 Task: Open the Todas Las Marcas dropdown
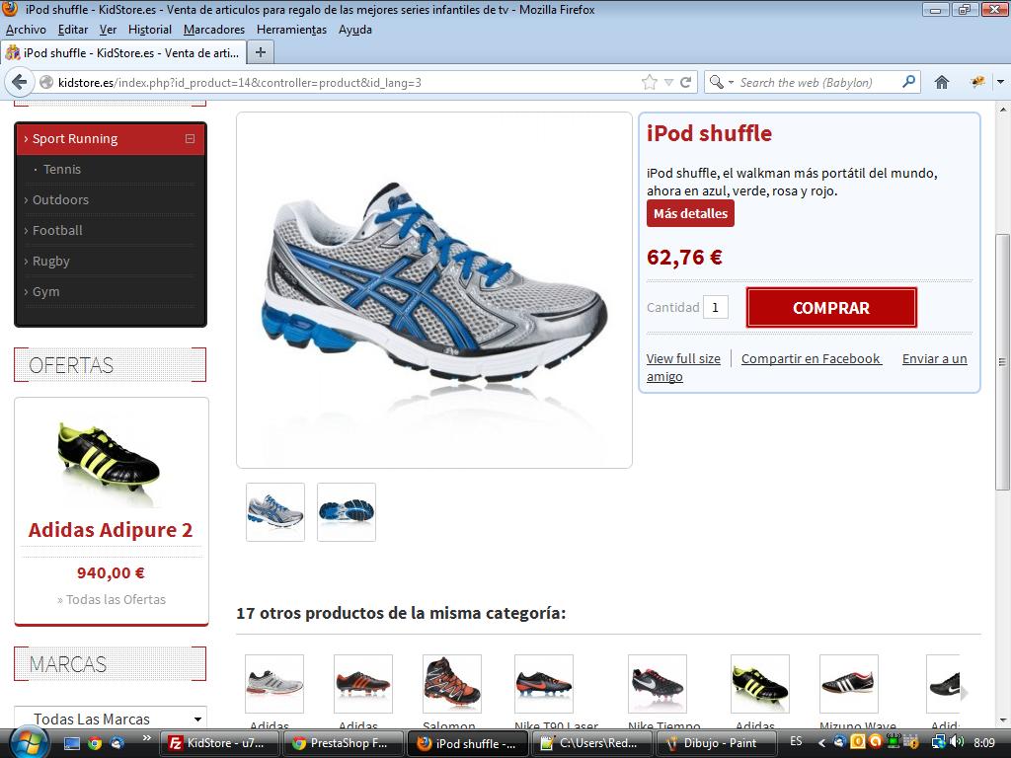pyautogui.click(x=111, y=719)
